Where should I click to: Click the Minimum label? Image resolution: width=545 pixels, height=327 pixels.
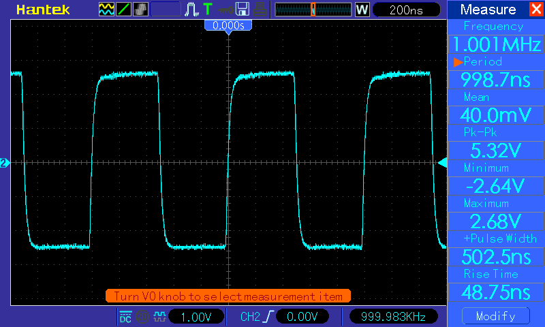(x=486, y=168)
